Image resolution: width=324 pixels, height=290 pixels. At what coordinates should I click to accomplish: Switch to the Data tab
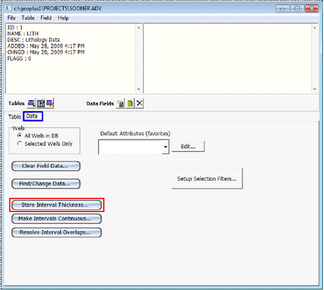[33, 116]
